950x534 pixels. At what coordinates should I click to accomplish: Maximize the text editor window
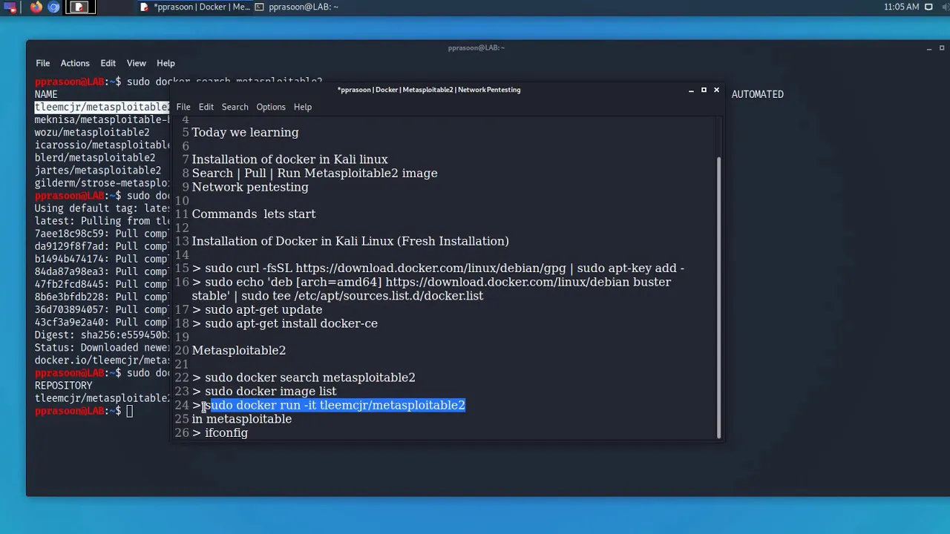(704, 90)
